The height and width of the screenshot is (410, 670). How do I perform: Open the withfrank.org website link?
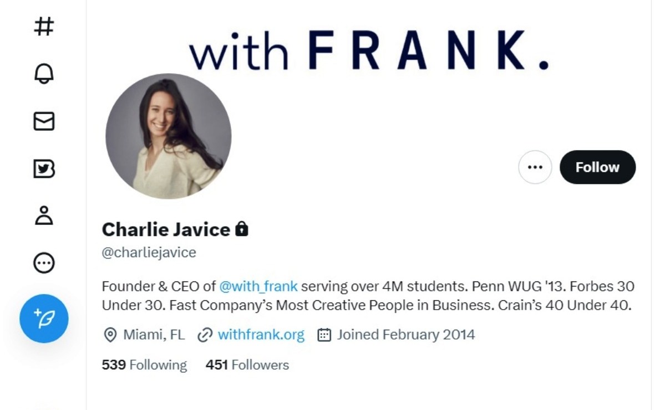click(x=261, y=335)
